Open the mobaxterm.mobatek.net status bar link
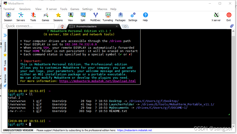The width and height of the screenshot is (237, 134). click(x=135, y=130)
